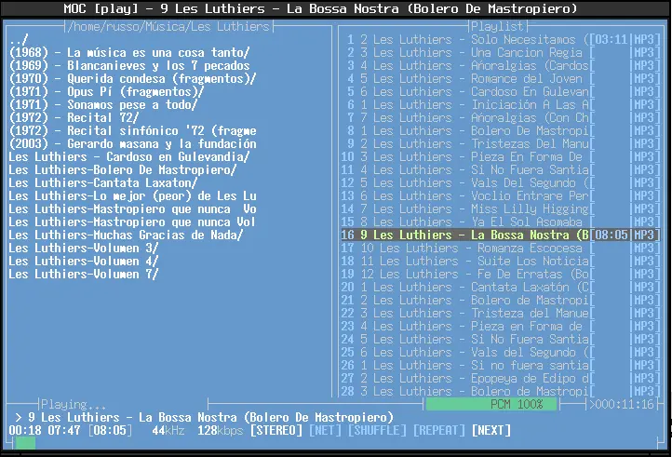Select playlist track 17 Romanza Escocesa

coord(500,248)
